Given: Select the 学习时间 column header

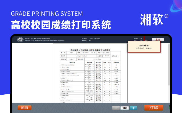Looking at the screenshot, I should tap(98, 62).
